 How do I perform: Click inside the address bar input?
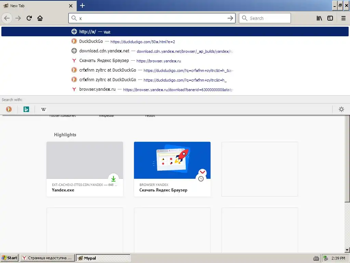[152, 18]
